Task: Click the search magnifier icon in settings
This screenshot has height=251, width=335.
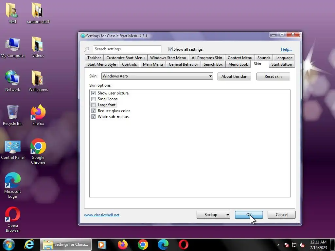Action: (x=87, y=49)
